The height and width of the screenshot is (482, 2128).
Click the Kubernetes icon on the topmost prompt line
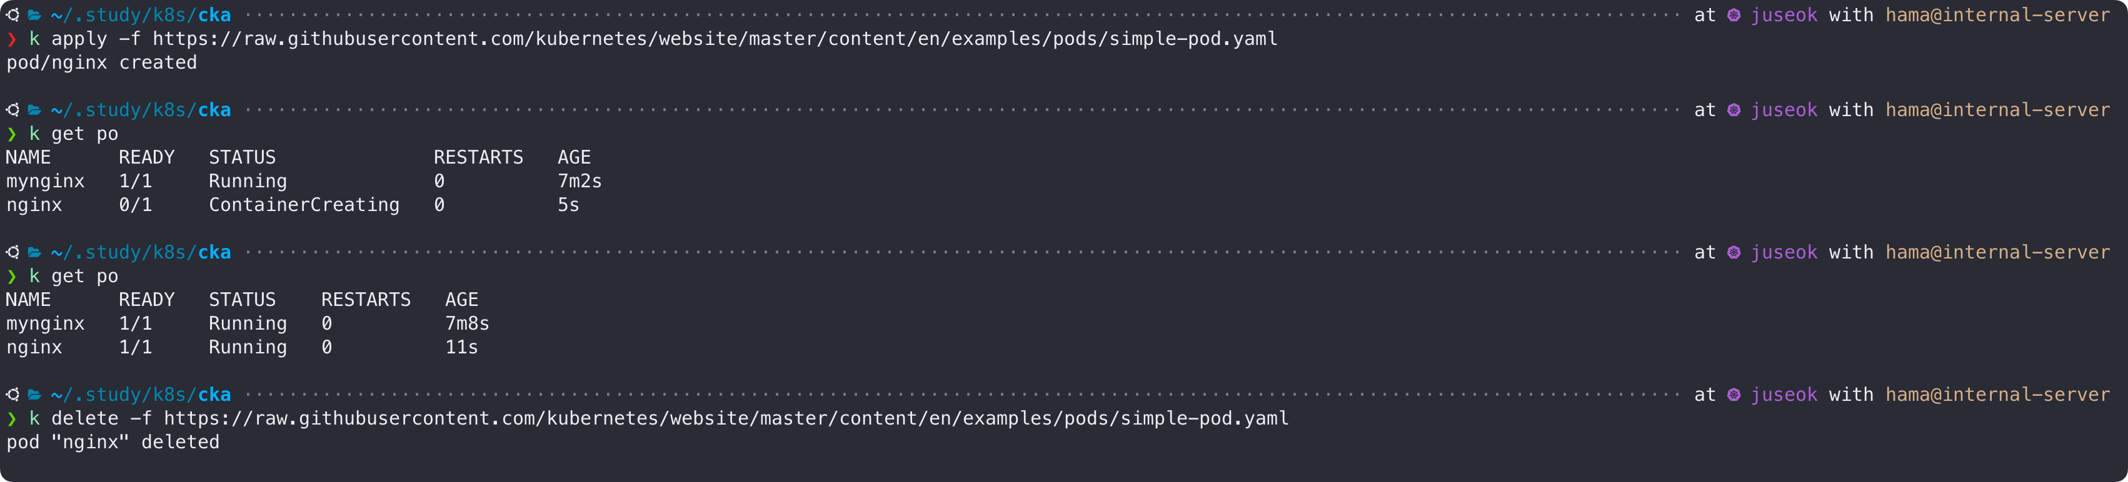pyautogui.click(x=1733, y=15)
